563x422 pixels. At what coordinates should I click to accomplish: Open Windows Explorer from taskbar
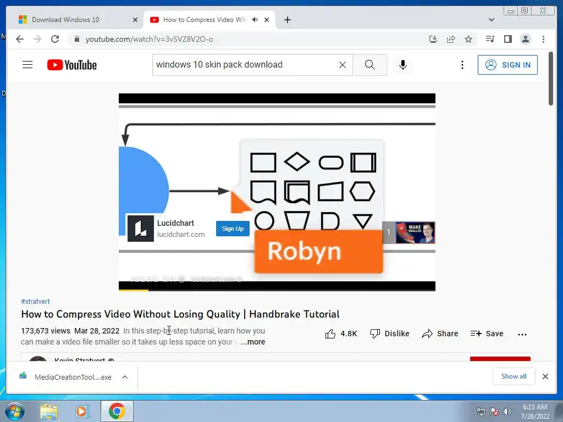49,412
